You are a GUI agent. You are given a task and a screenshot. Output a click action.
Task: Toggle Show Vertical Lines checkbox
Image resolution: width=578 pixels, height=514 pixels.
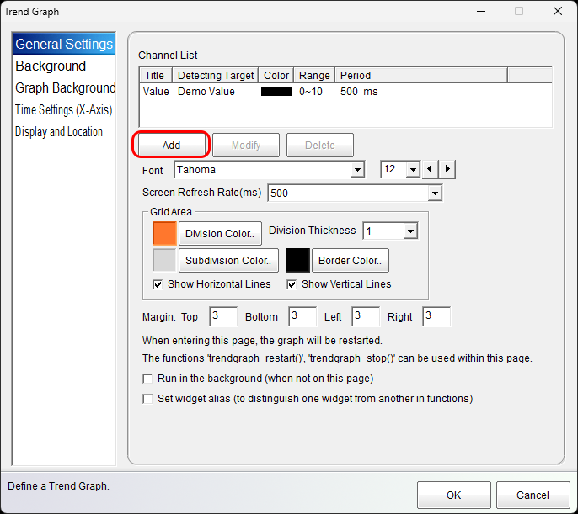point(292,284)
